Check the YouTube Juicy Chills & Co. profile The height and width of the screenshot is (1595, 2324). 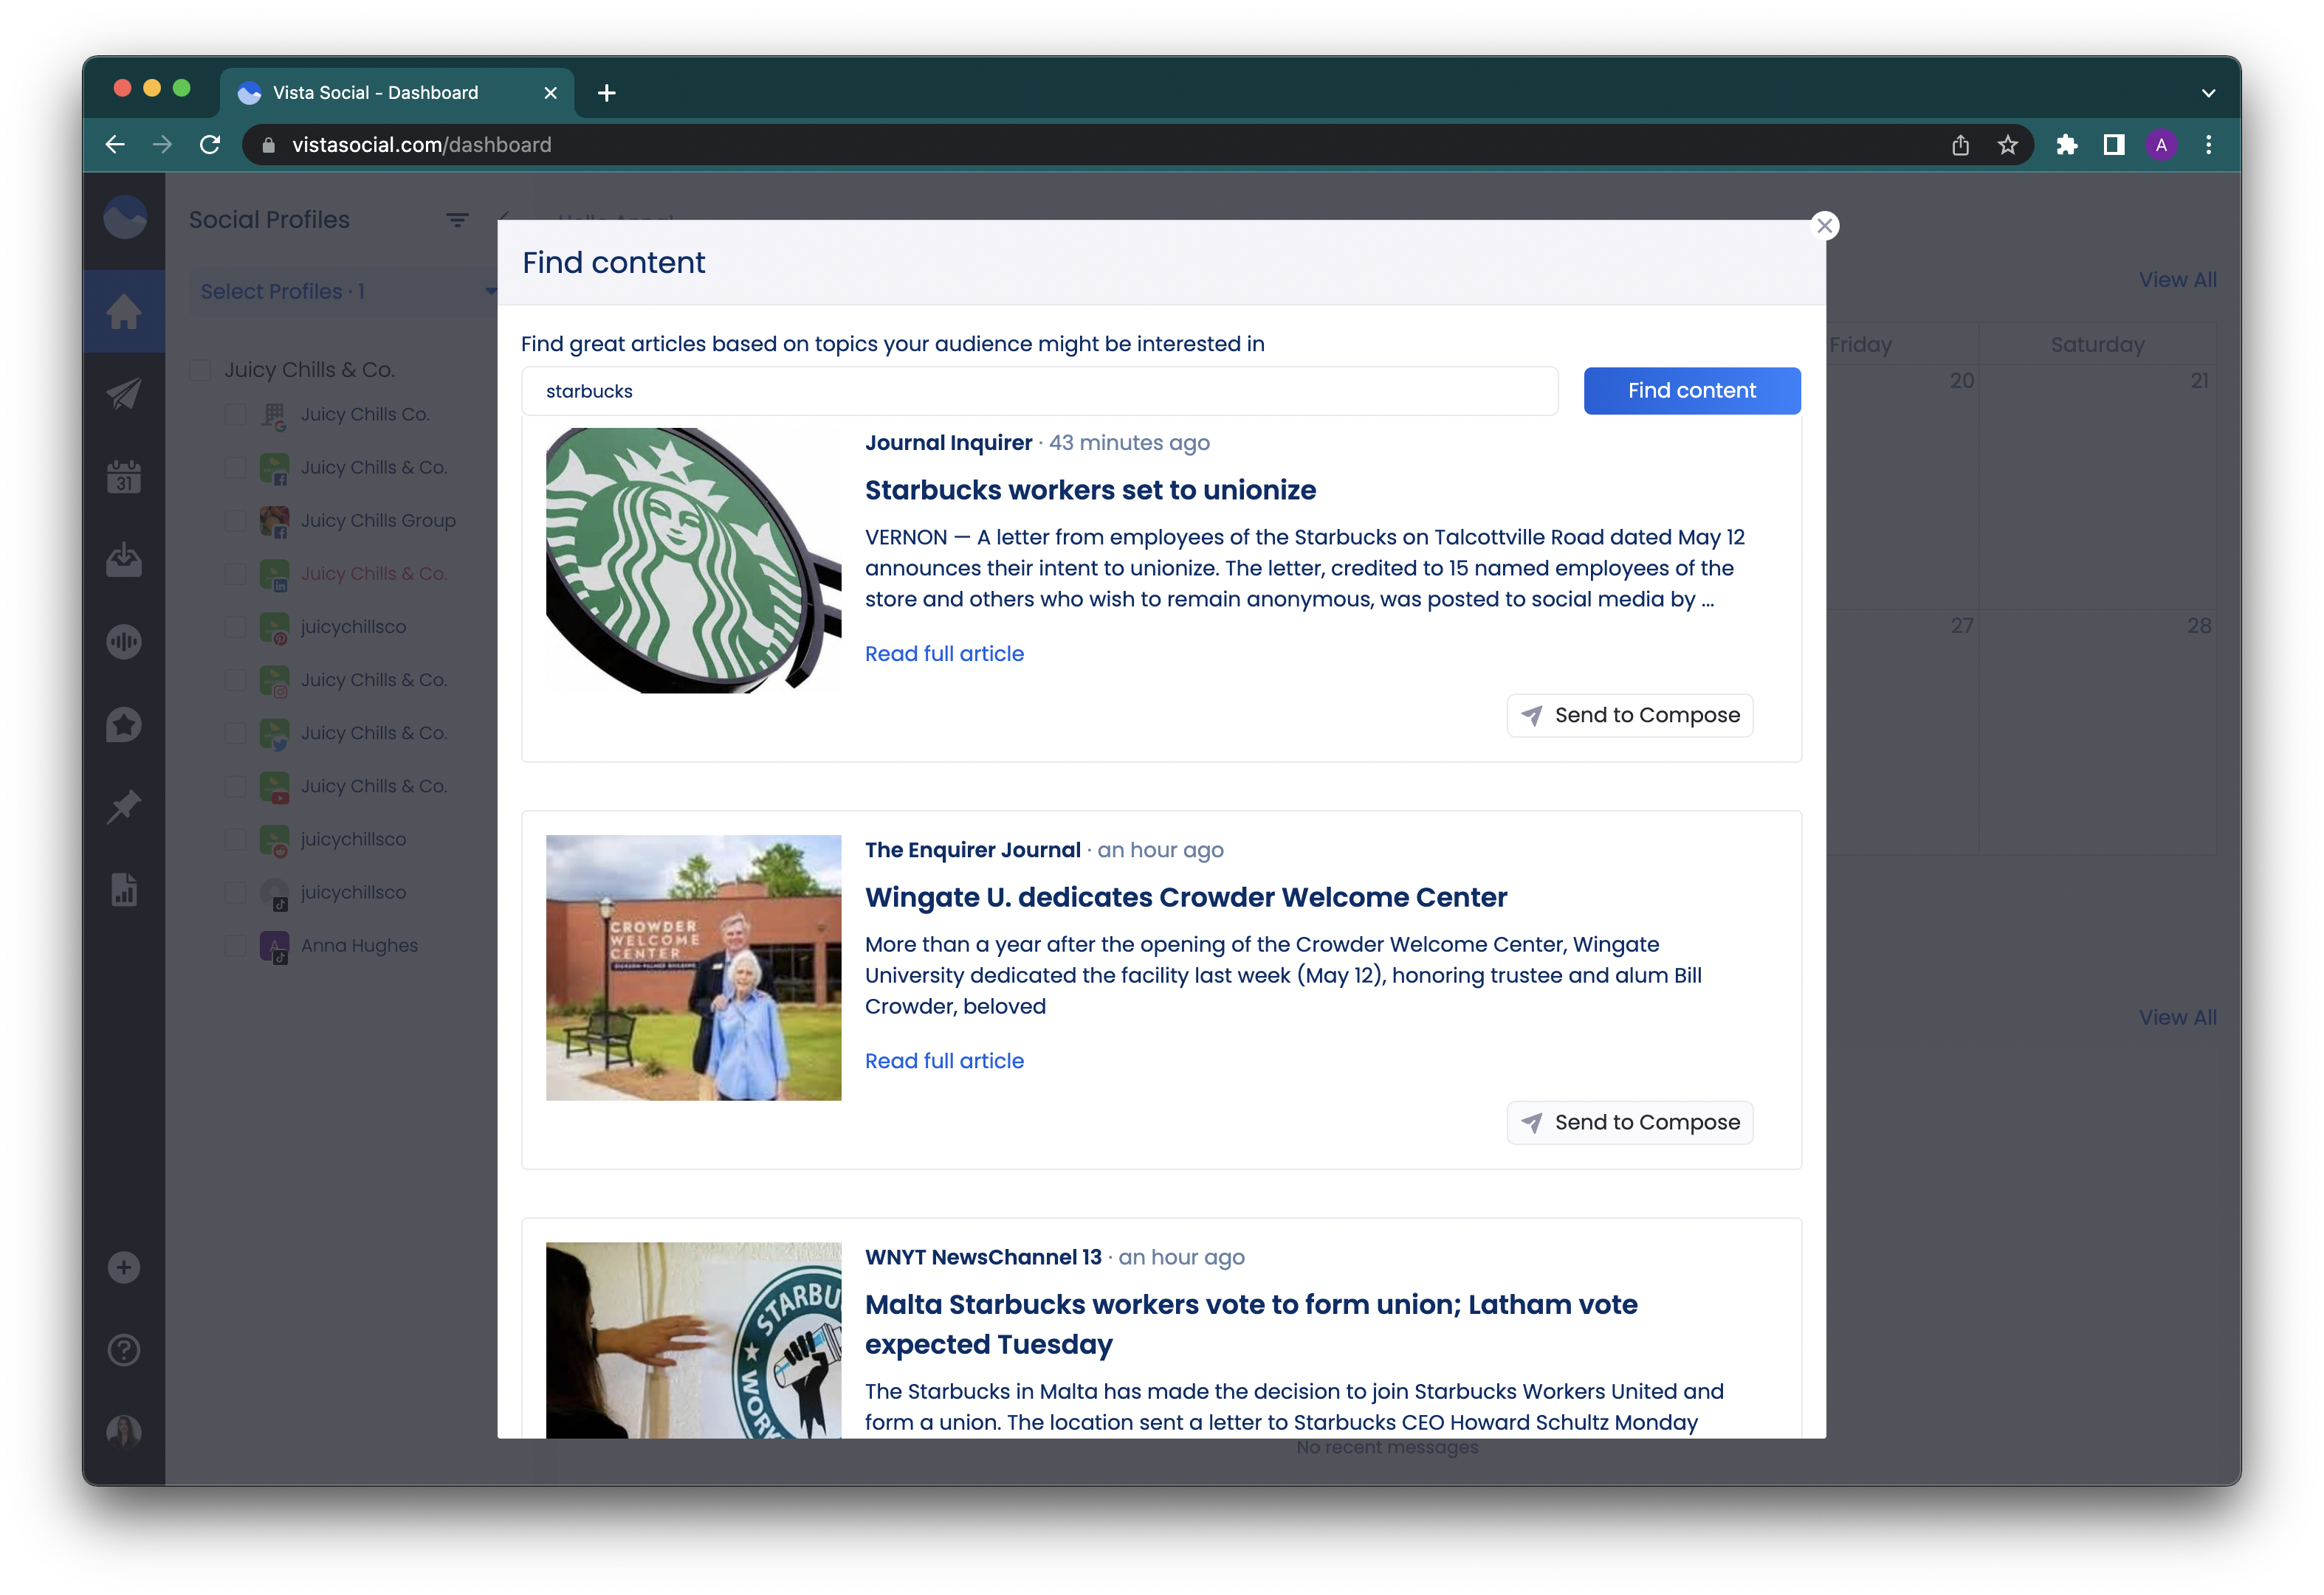(x=236, y=786)
